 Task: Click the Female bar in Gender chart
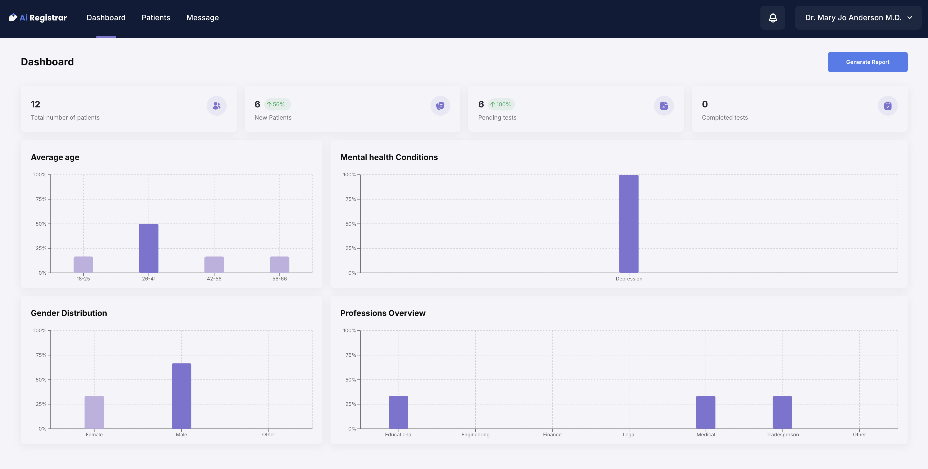click(94, 412)
